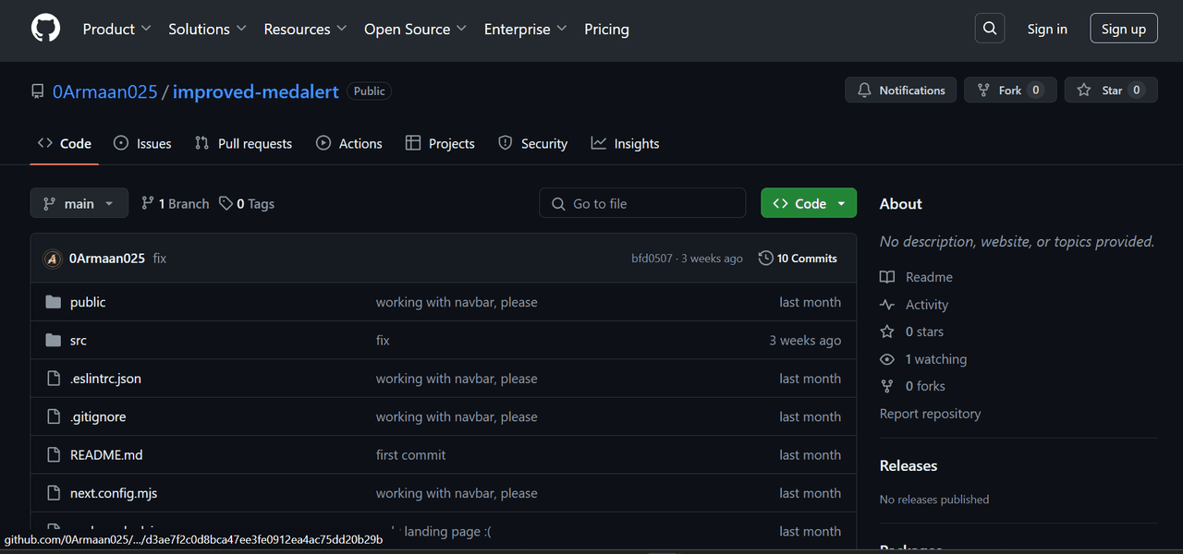The width and height of the screenshot is (1183, 554).
Task: Switch to the Issues tab
Action: [142, 144]
